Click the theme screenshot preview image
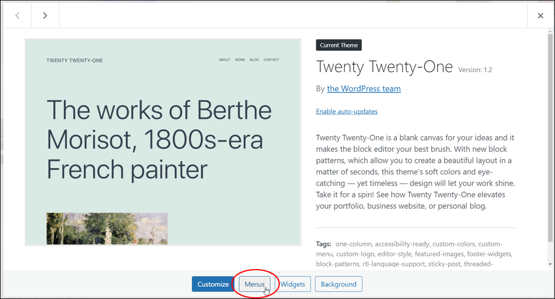The width and height of the screenshot is (555, 299). pos(163,142)
